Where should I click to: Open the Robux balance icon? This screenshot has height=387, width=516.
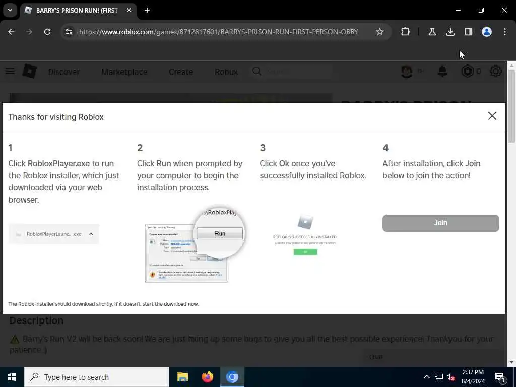tap(467, 71)
